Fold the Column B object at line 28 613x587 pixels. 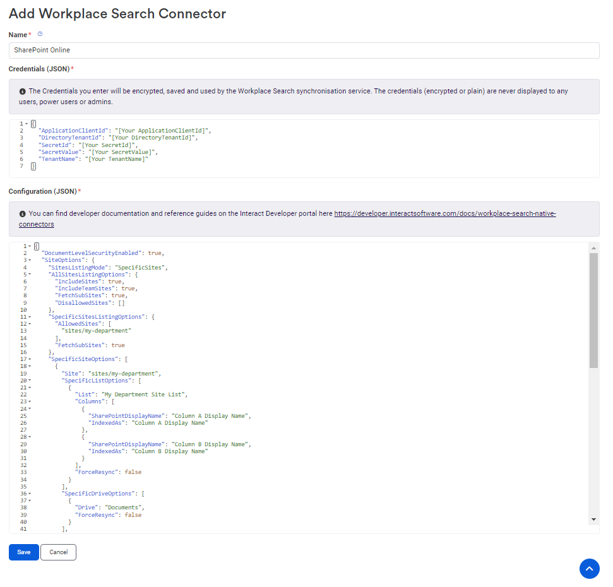[x=30, y=437]
